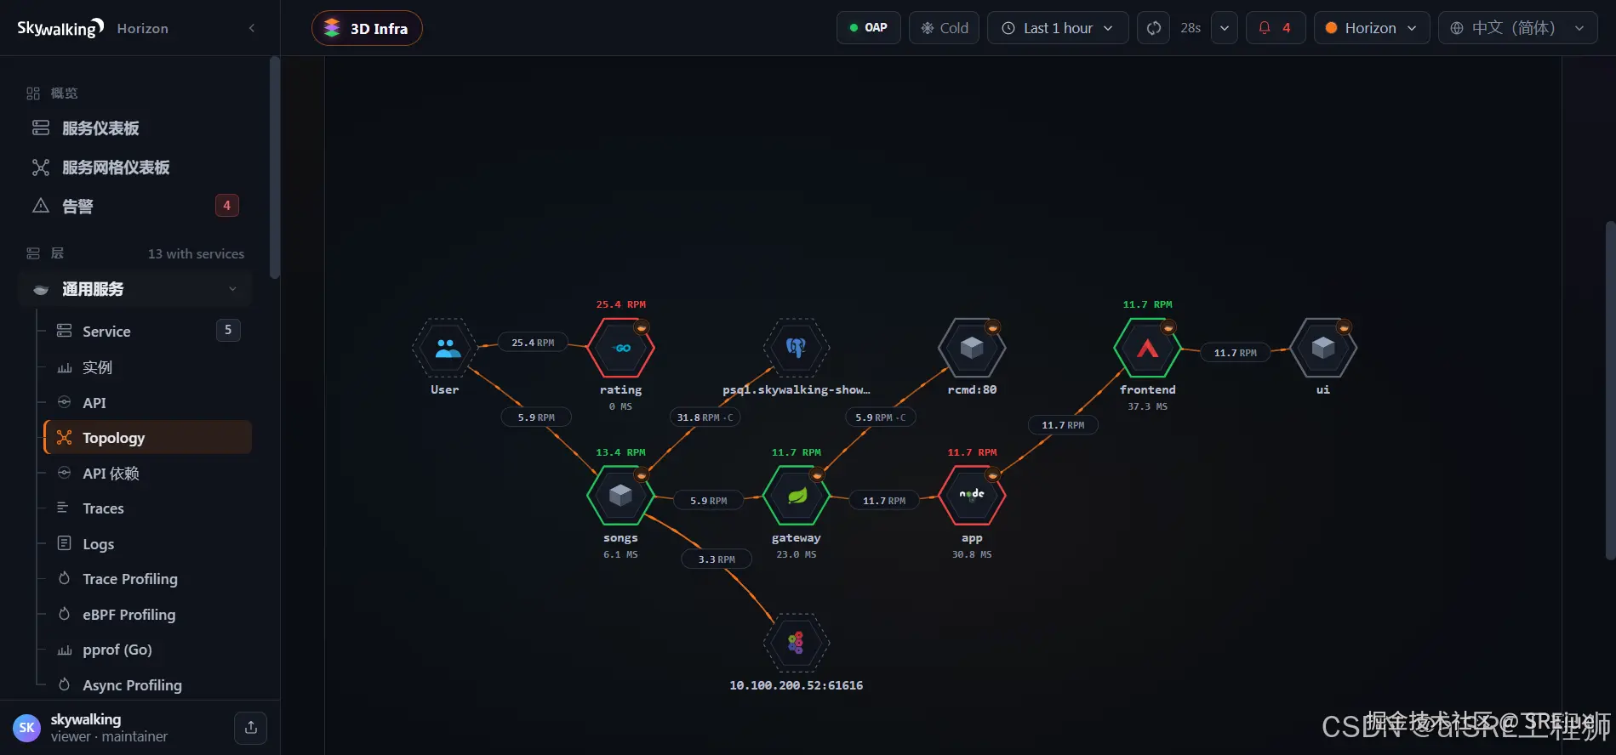Open Trace Profiling item

147,579
